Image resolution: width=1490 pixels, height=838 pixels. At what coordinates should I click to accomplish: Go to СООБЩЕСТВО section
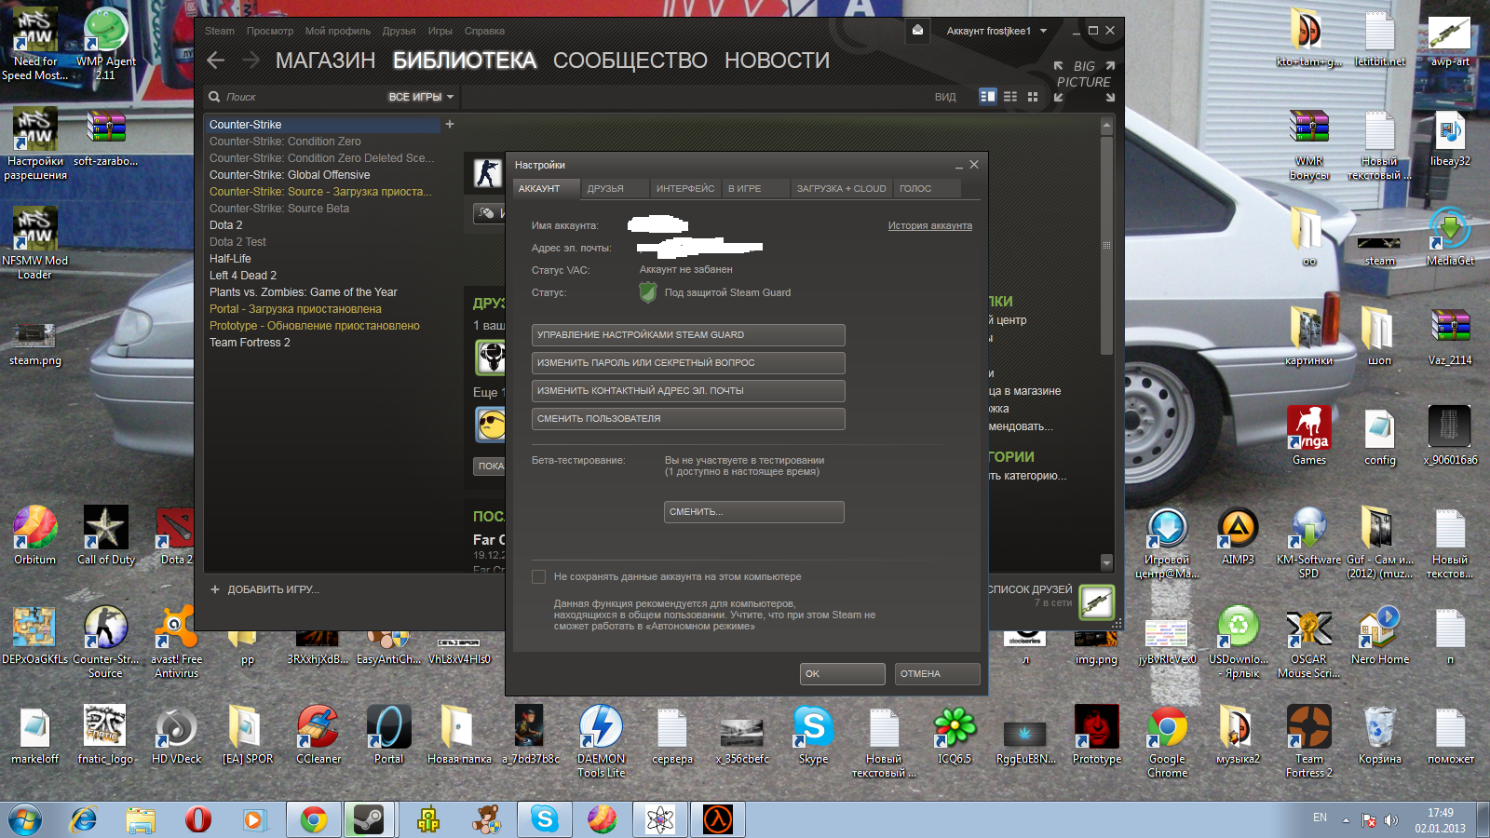click(x=630, y=61)
